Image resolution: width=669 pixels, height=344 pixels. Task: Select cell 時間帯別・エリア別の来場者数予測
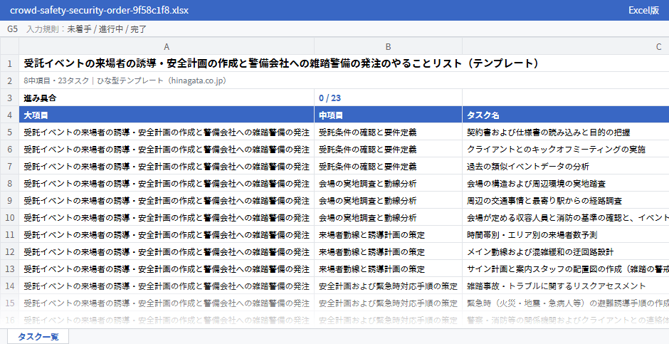(x=565, y=235)
